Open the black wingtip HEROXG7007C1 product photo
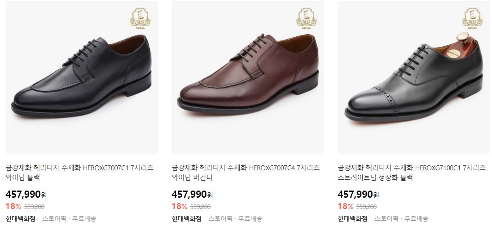 coord(82,77)
